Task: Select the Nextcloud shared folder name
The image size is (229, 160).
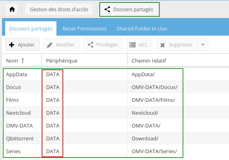Action: pyautogui.click(x=18, y=113)
